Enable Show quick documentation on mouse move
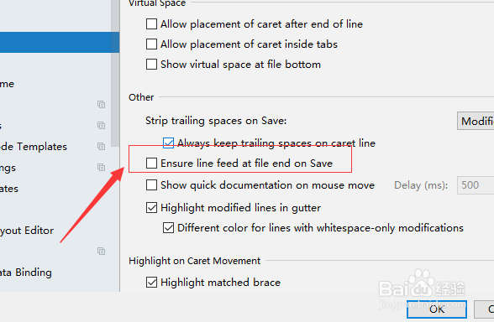 tap(151, 184)
